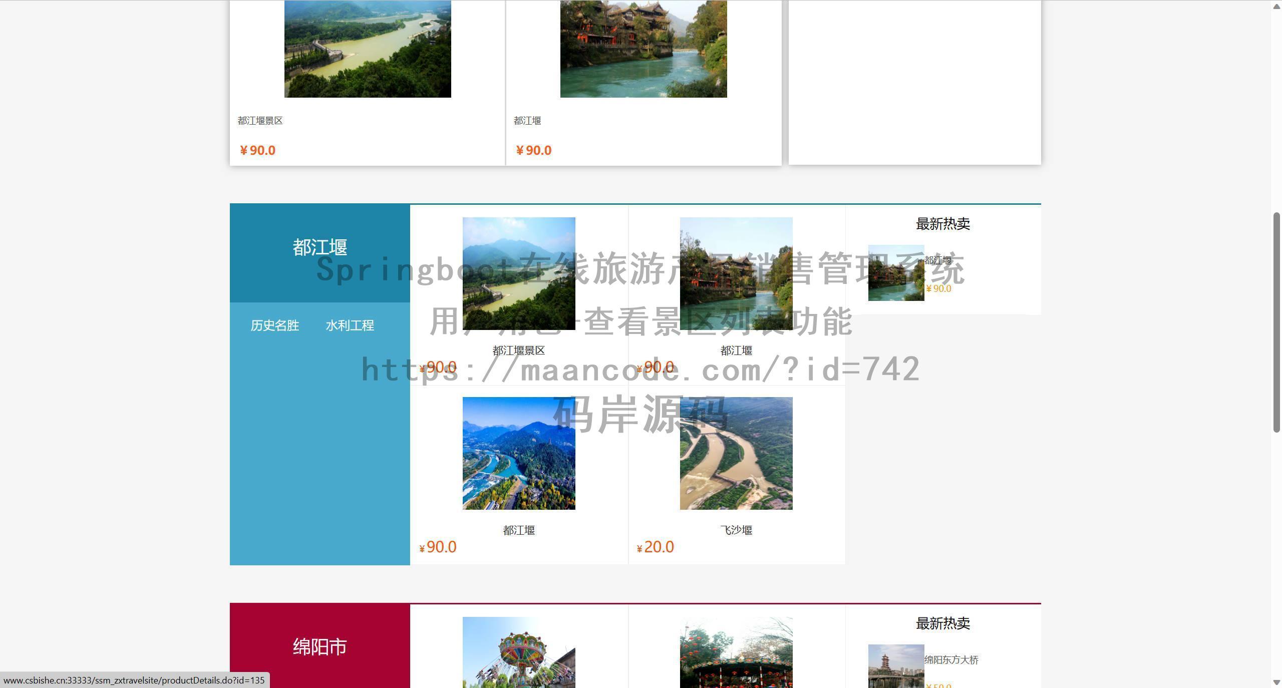The height and width of the screenshot is (688, 1282).
Task: Open 最新热卖 都江堰 thumbnail
Action: click(x=896, y=273)
